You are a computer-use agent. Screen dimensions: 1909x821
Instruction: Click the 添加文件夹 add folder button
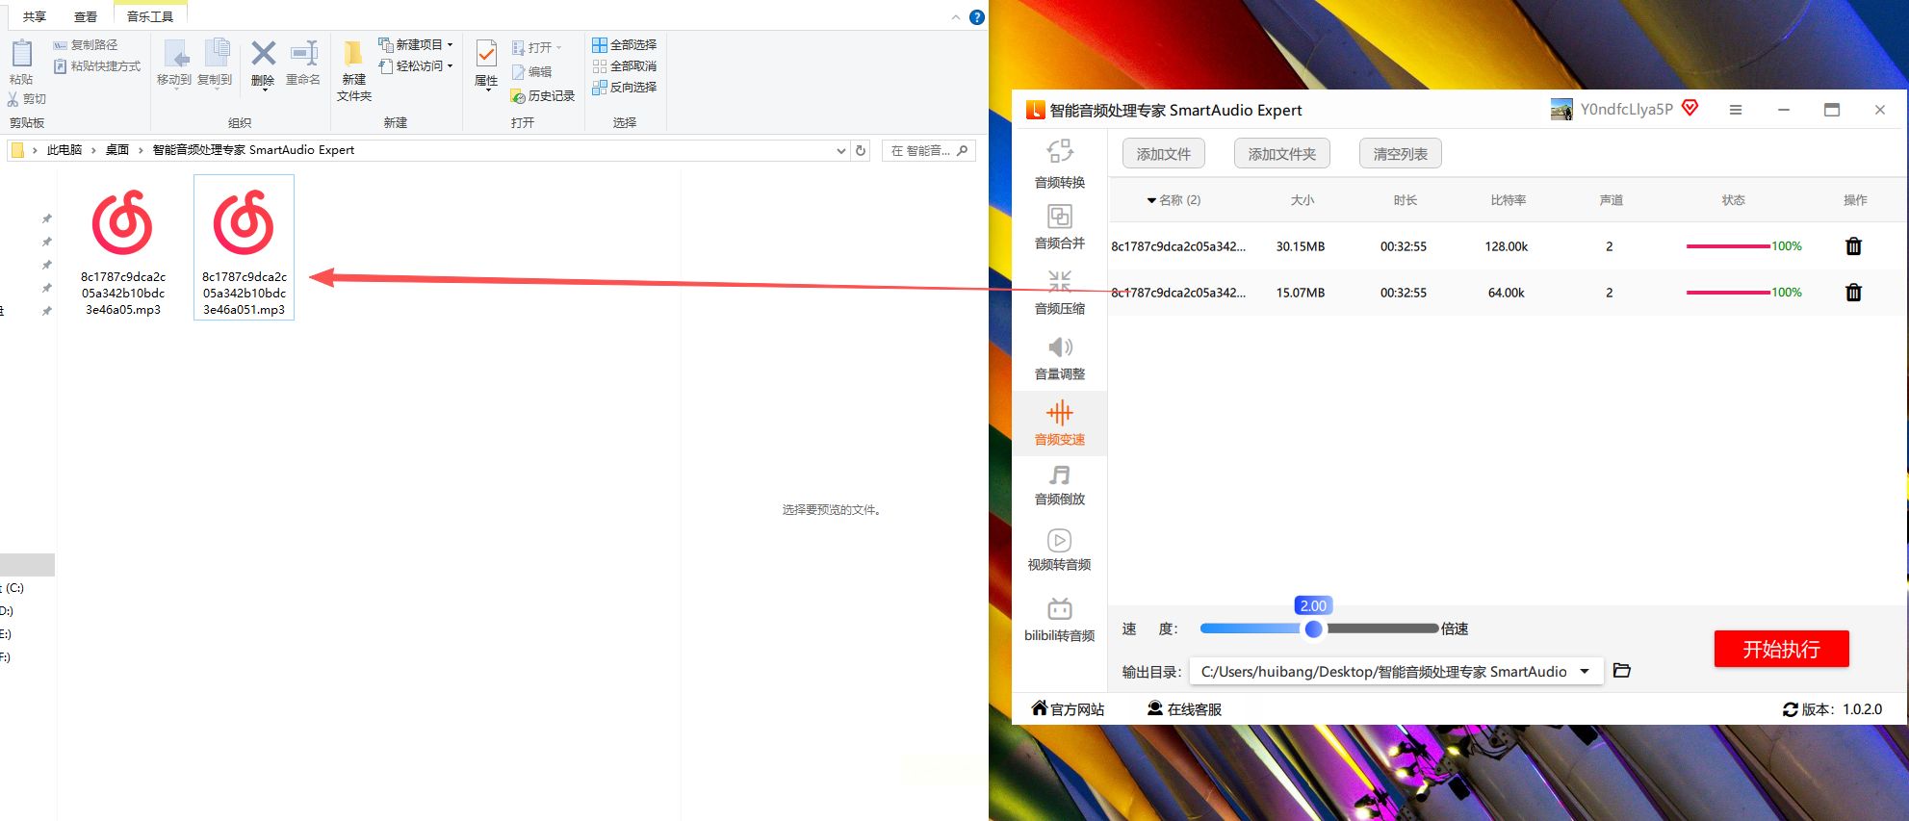click(x=1282, y=154)
